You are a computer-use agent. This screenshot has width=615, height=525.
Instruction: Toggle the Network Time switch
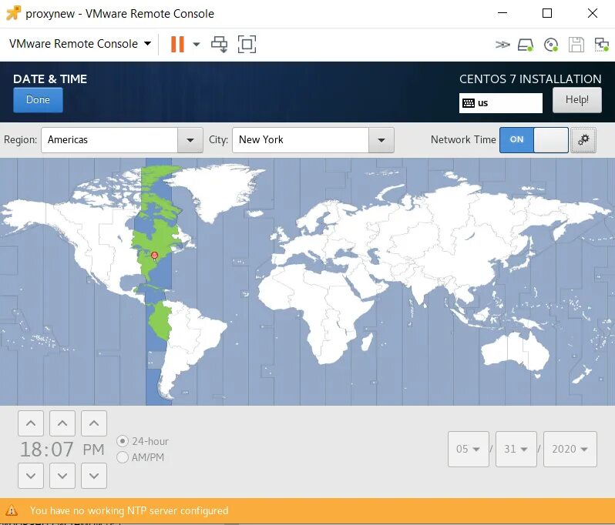534,140
